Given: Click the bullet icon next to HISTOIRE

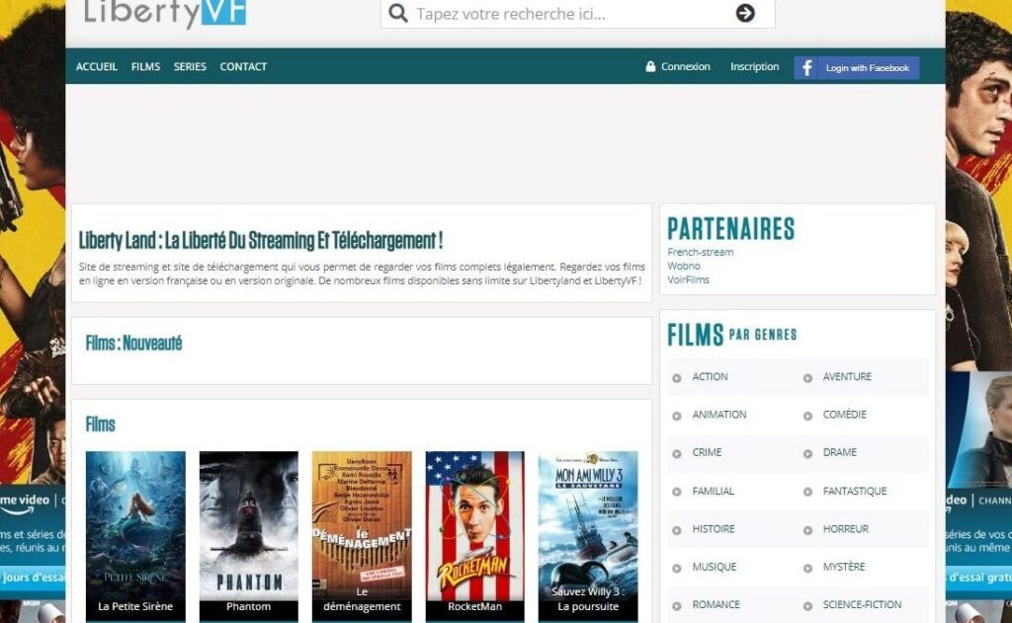Looking at the screenshot, I should [x=676, y=530].
